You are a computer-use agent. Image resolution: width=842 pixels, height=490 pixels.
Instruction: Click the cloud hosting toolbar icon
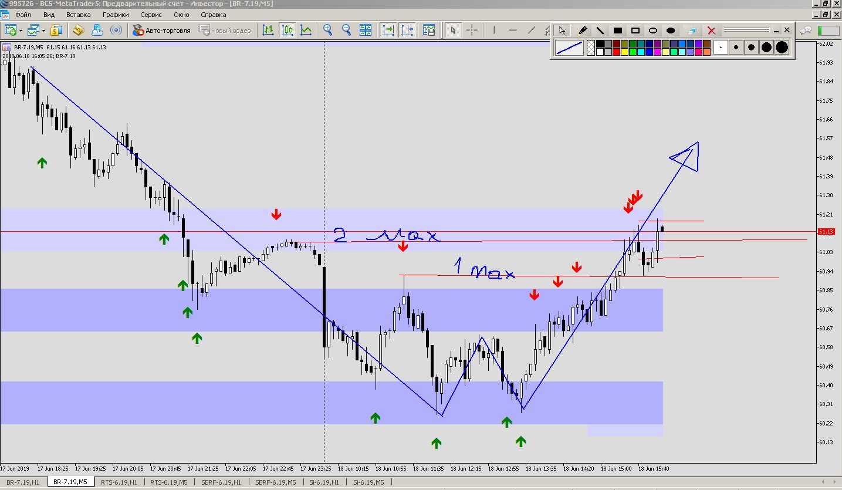pos(97,30)
